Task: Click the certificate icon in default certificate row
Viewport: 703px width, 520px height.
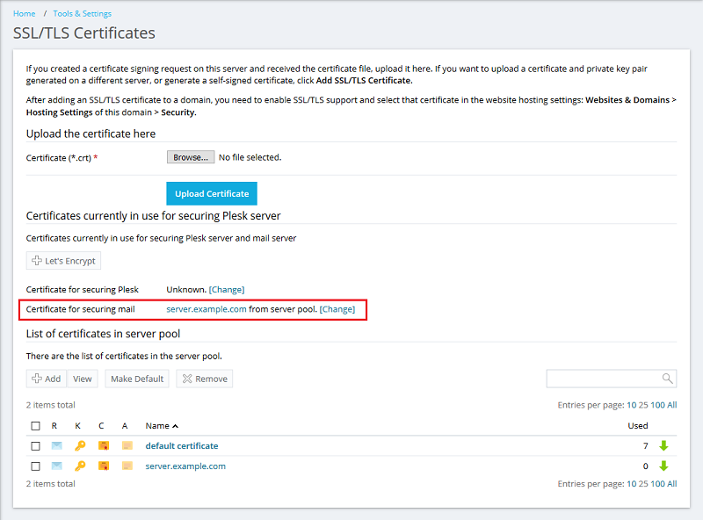Action: point(104,446)
